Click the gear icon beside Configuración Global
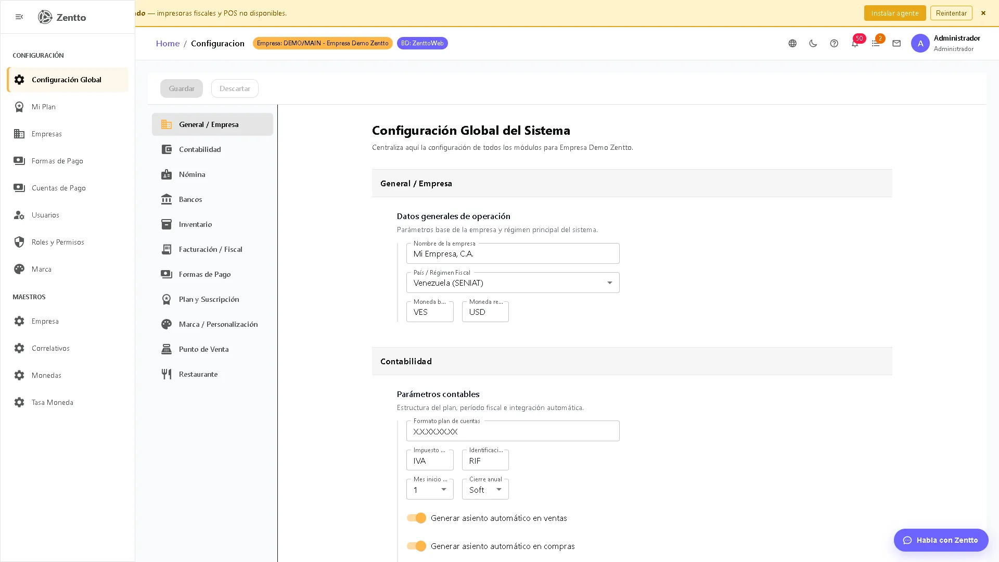 pos(19,80)
